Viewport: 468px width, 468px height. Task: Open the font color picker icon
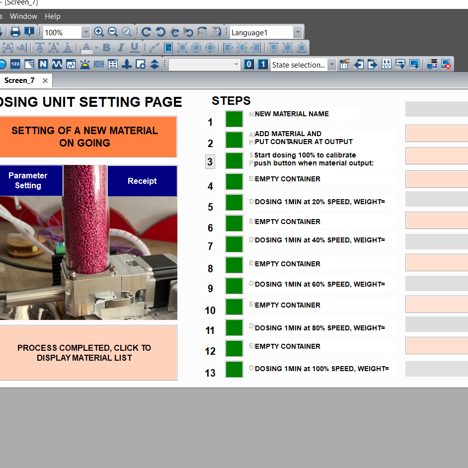[x=87, y=47]
